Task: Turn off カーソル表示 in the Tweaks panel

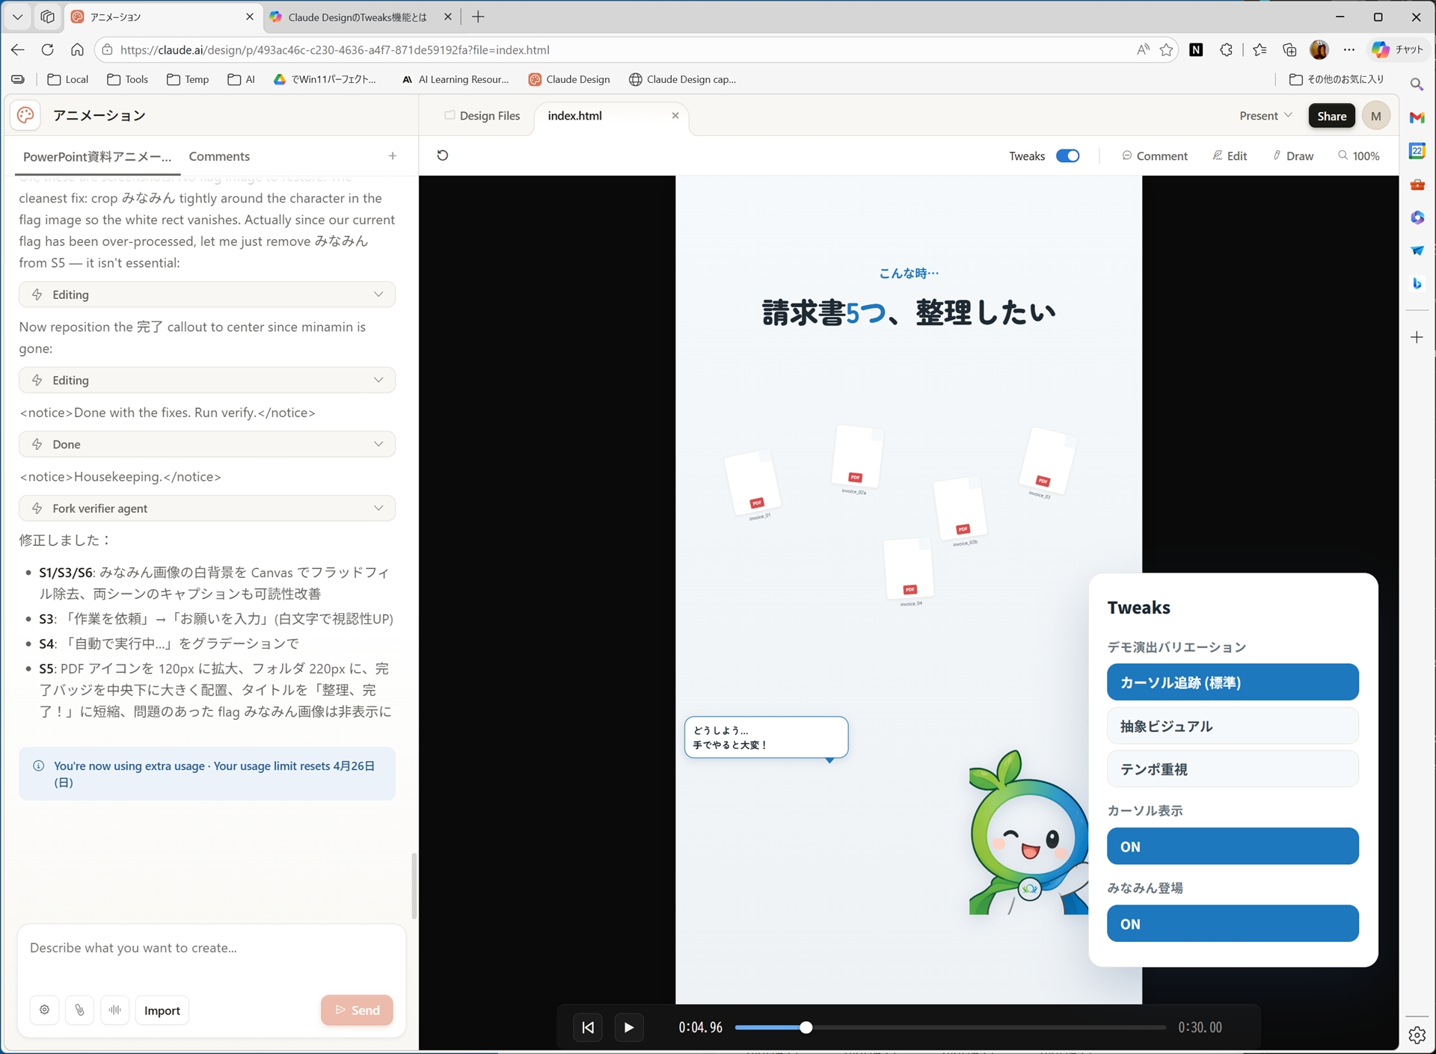Action: coord(1231,845)
